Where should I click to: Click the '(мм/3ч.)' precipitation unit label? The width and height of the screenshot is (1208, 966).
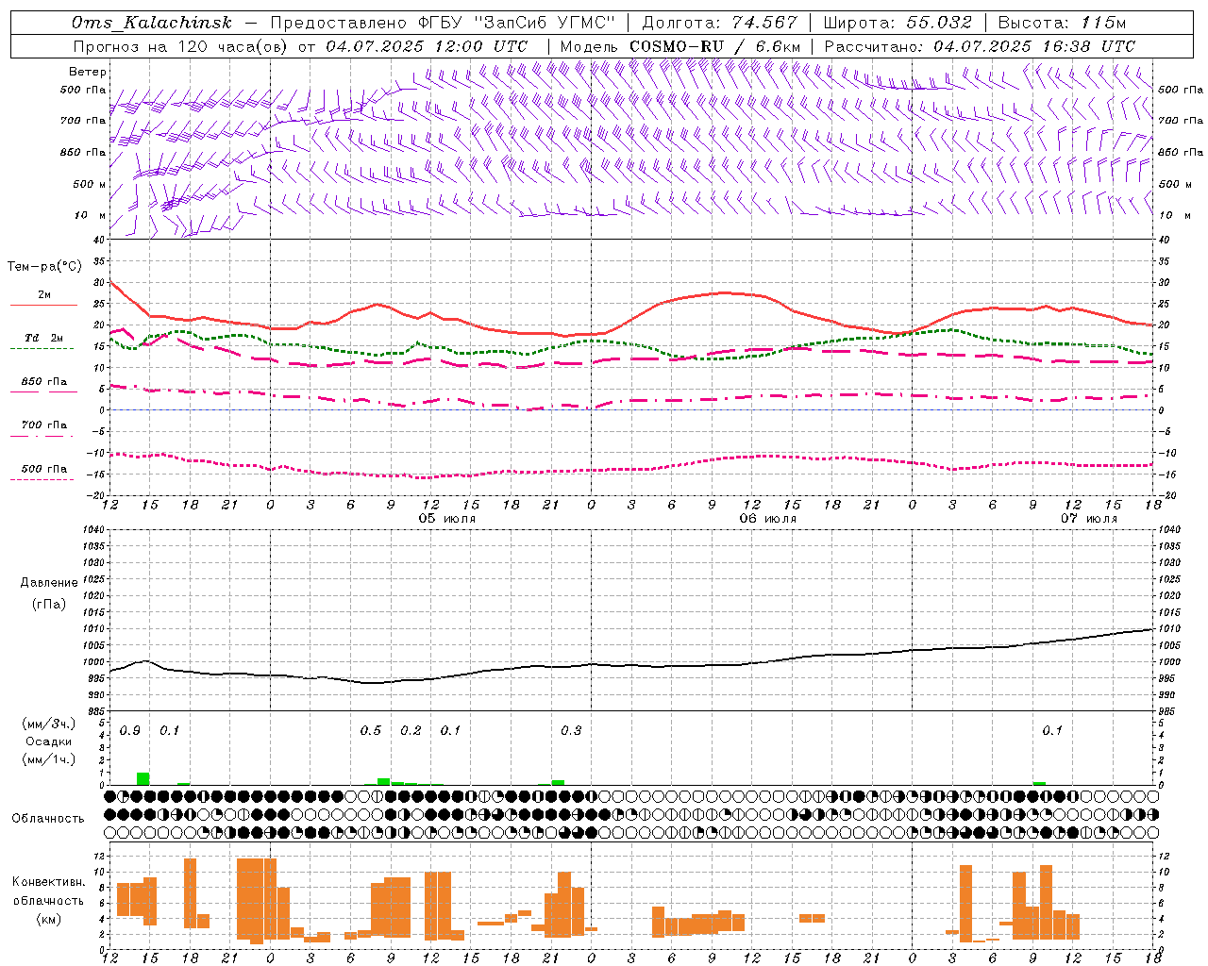click(49, 724)
